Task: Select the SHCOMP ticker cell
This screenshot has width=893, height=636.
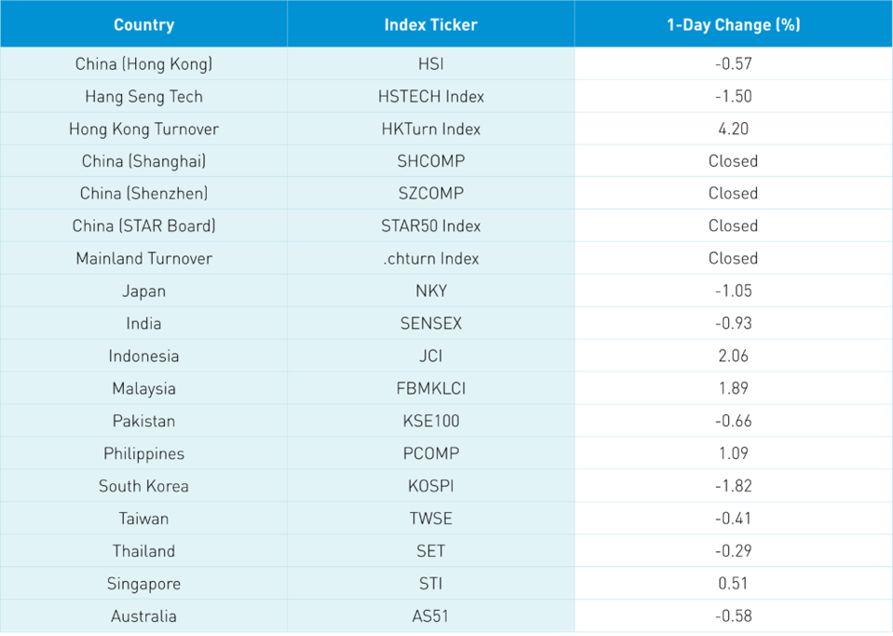Action: tap(430, 161)
